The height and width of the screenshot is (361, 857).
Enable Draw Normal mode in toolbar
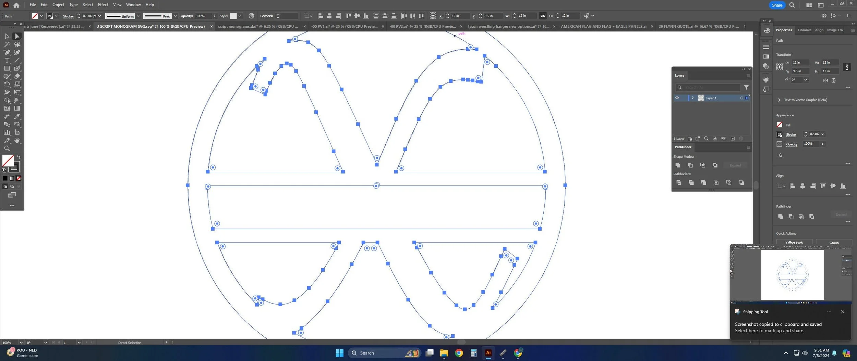point(5,186)
